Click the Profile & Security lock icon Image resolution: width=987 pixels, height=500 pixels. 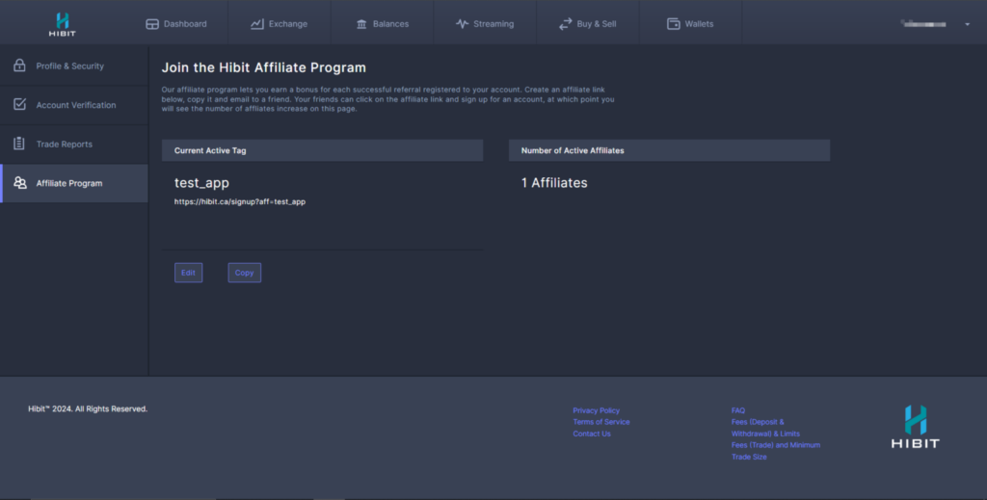point(19,65)
